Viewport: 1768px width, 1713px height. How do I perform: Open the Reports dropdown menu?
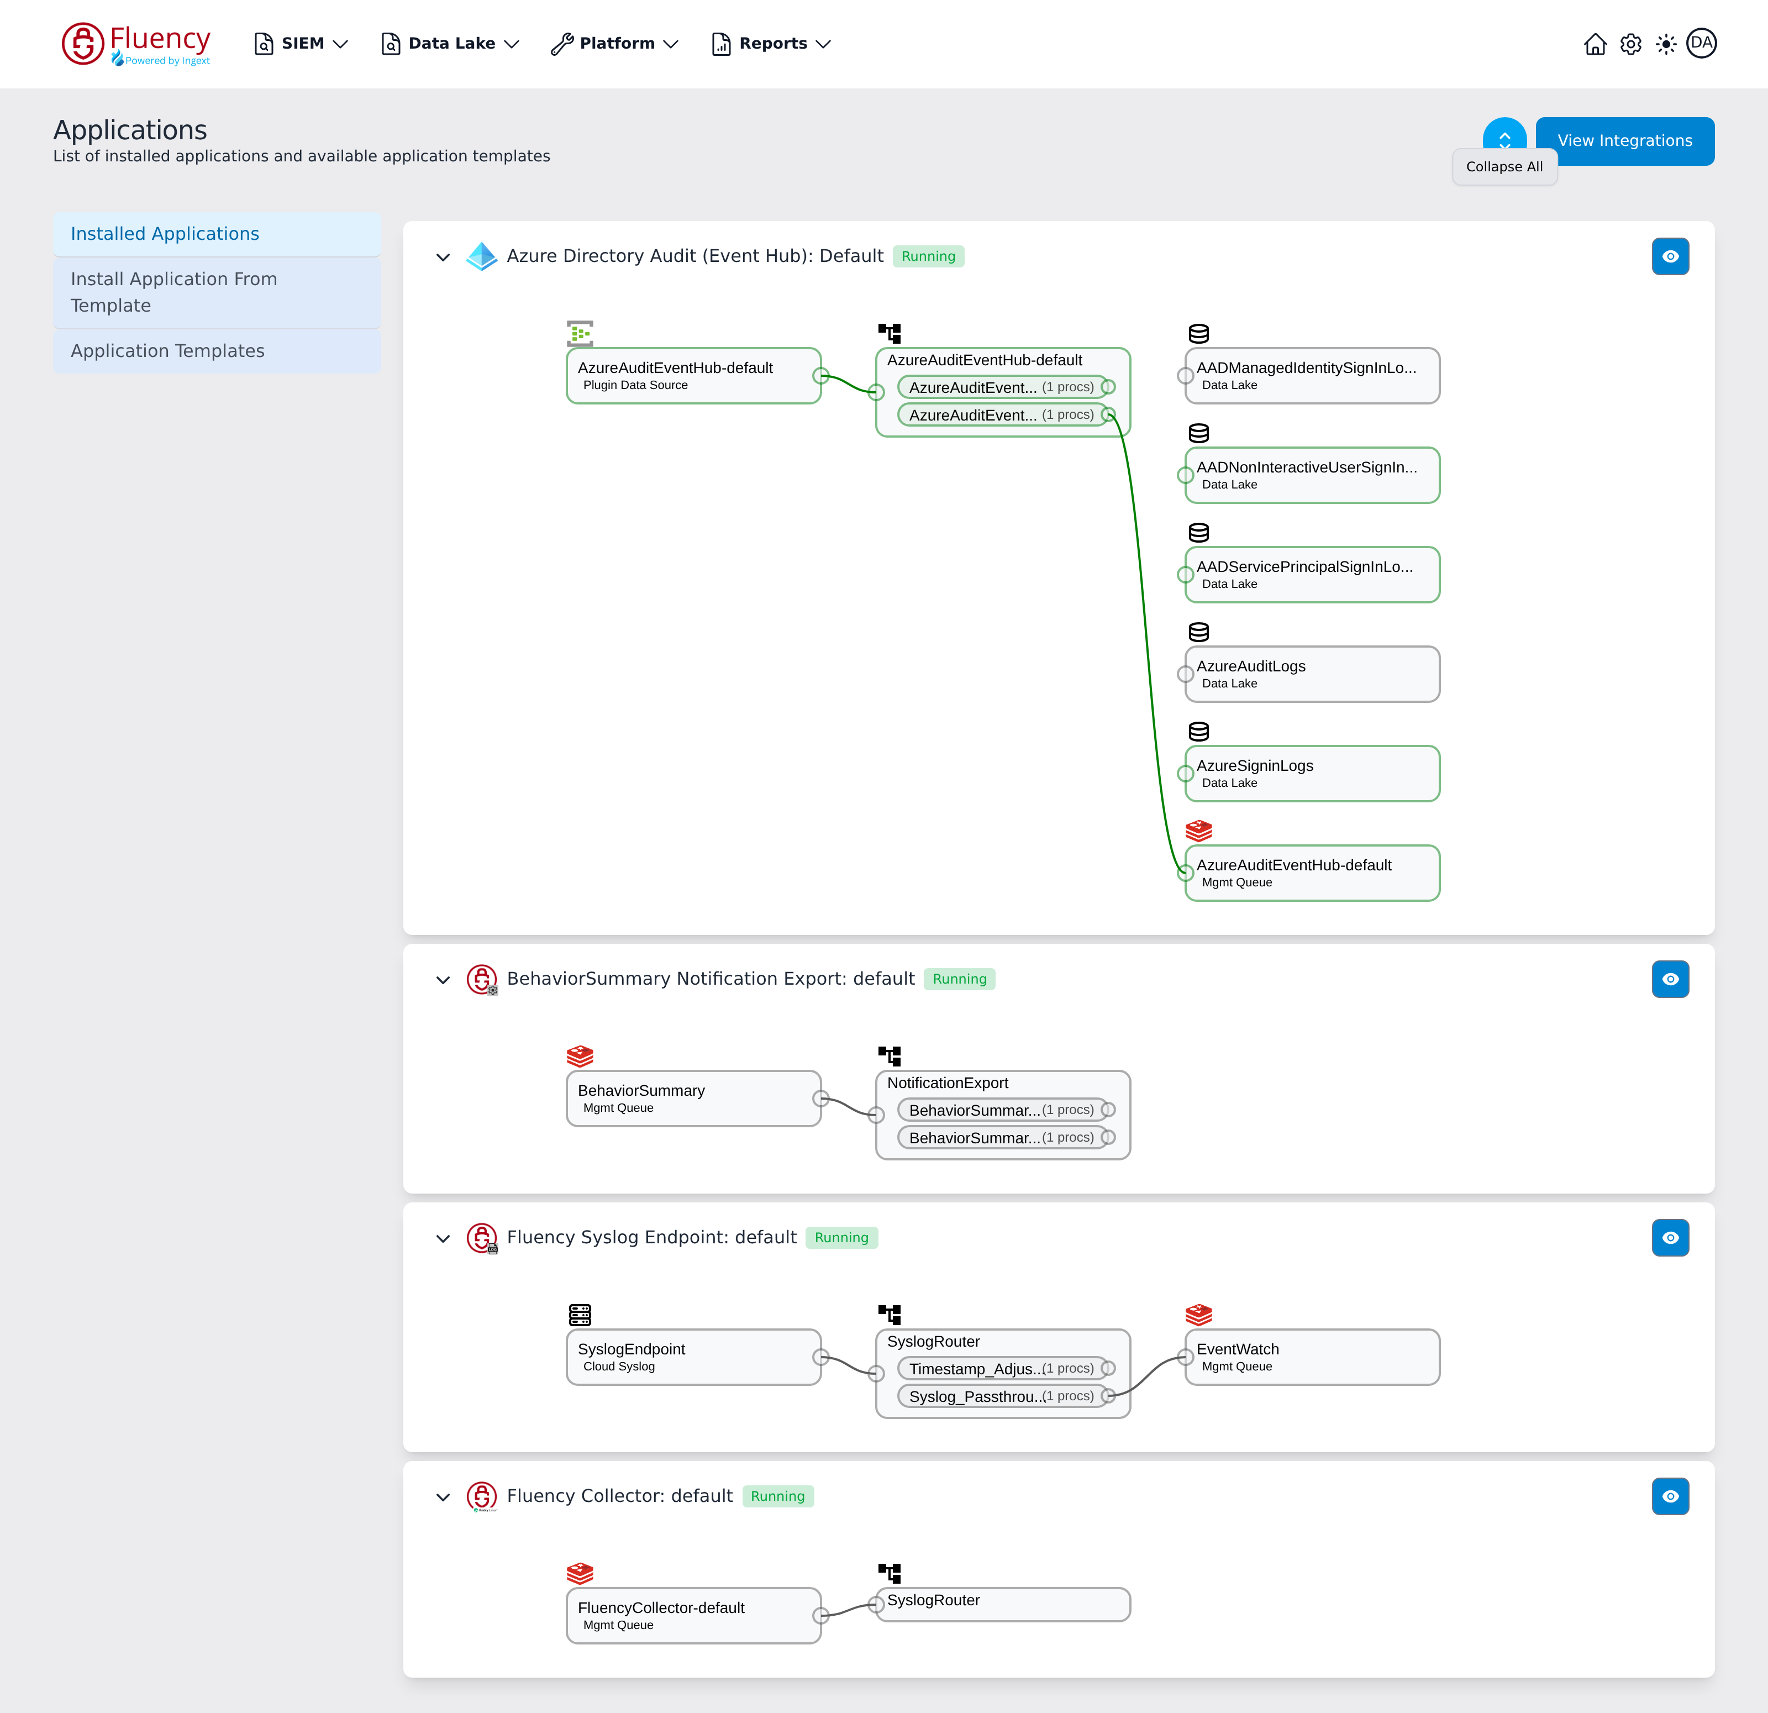(x=771, y=43)
